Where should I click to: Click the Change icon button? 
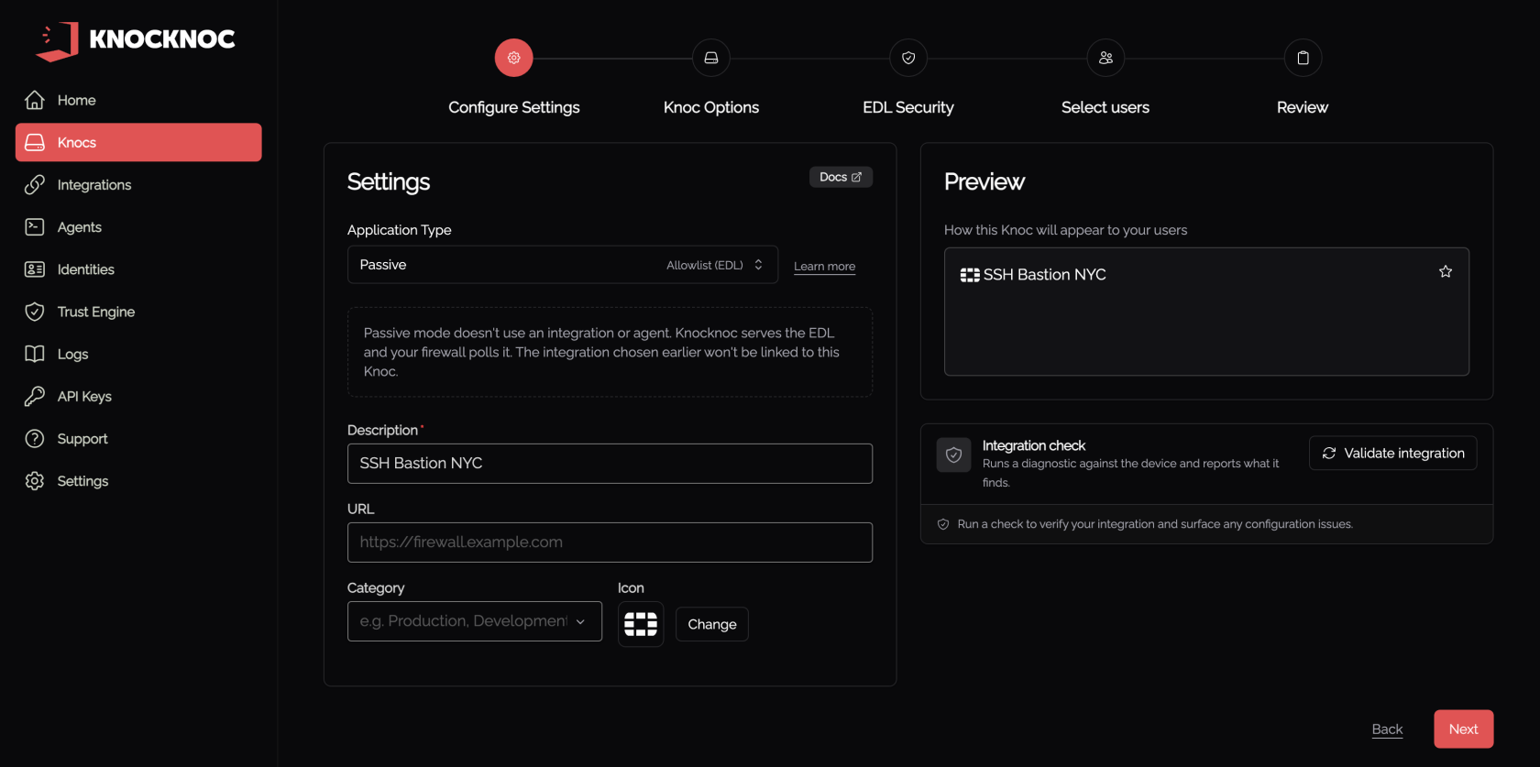[712, 624]
